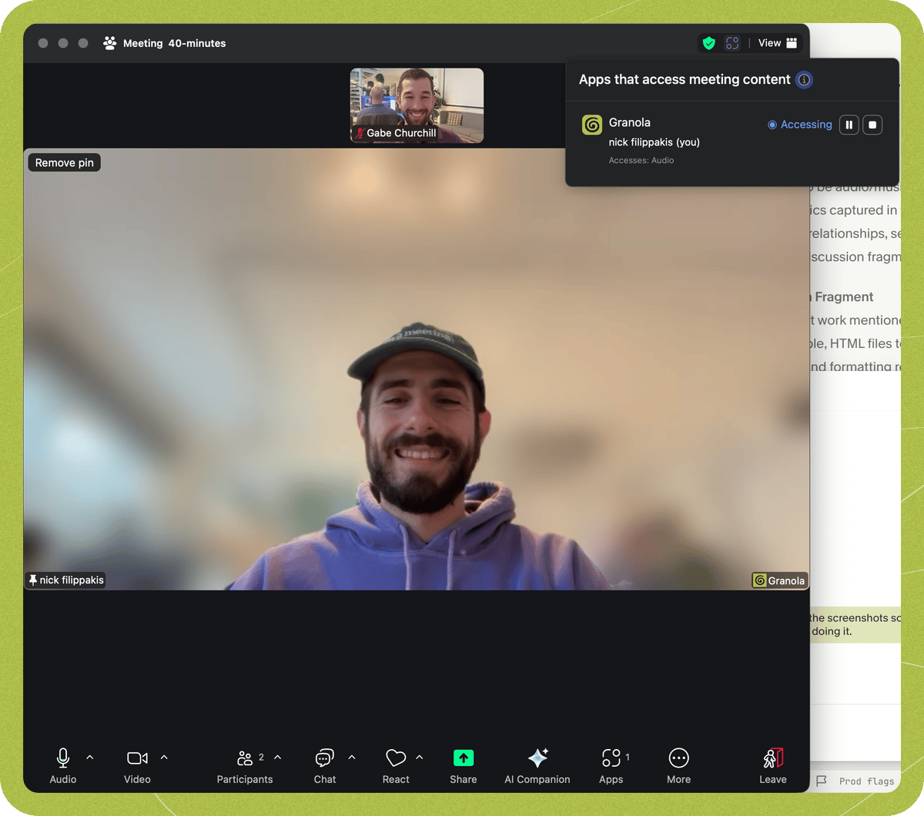Click Meeting 40-minutes title text
Viewport: 924px width, 816px height.
pos(175,43)
